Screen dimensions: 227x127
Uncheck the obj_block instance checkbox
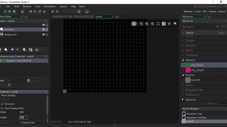1,61
